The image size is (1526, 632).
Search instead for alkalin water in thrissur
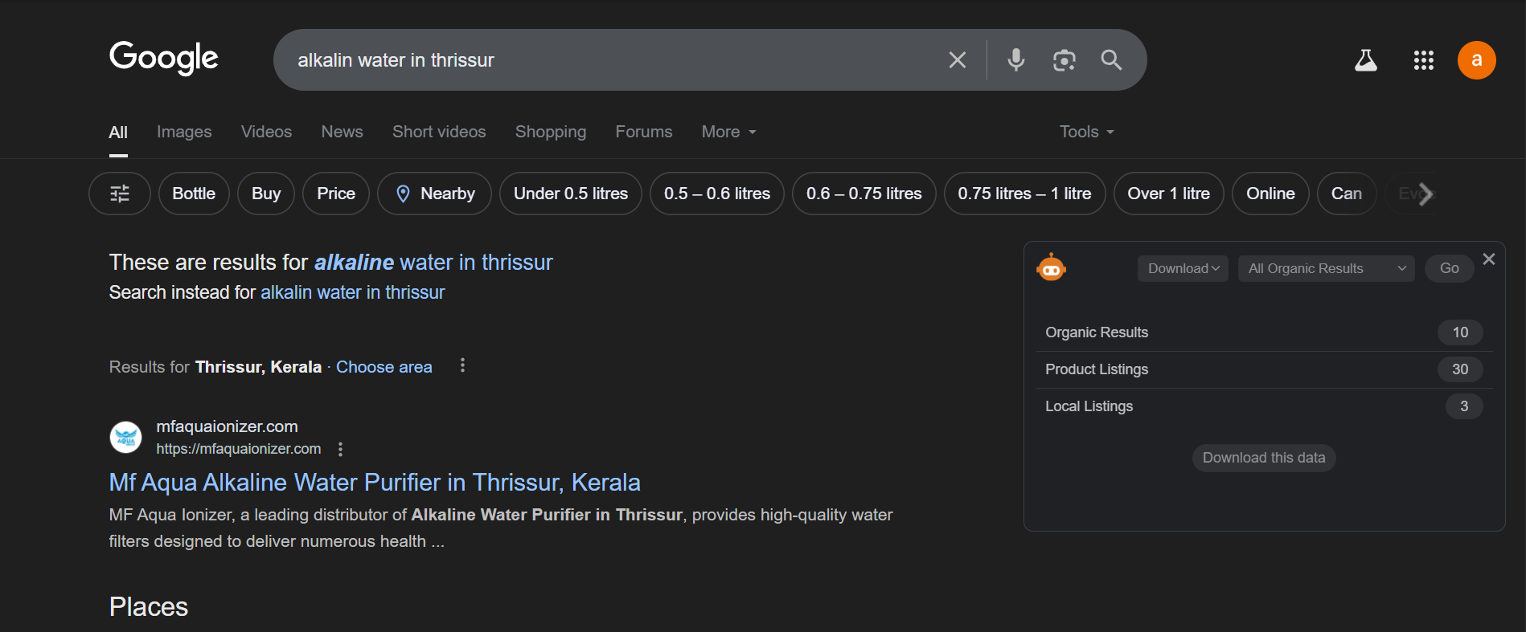[x=352, y=292]
